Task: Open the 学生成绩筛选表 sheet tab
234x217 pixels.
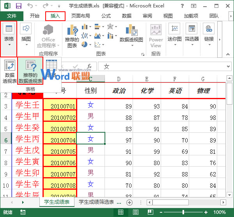Action: (96, 202)
